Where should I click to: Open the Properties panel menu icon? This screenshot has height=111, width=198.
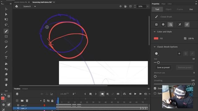196,4
